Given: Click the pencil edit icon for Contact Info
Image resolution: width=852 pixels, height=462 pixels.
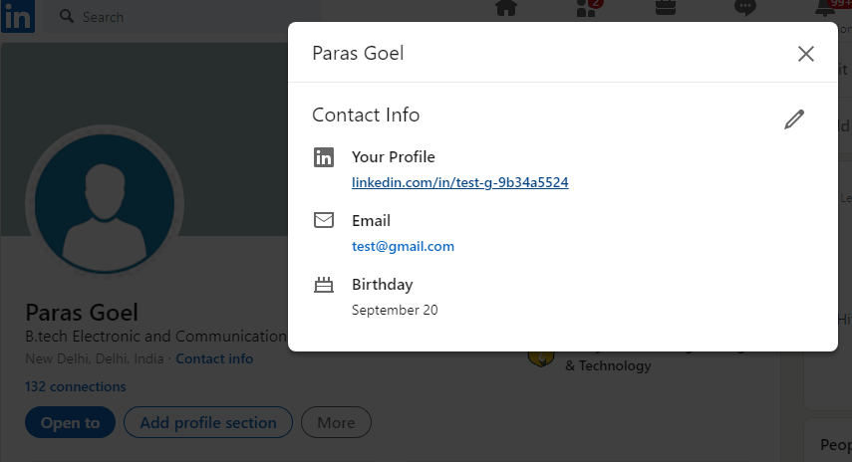Looking at the screenshot, I should click(x=794, y=119).
